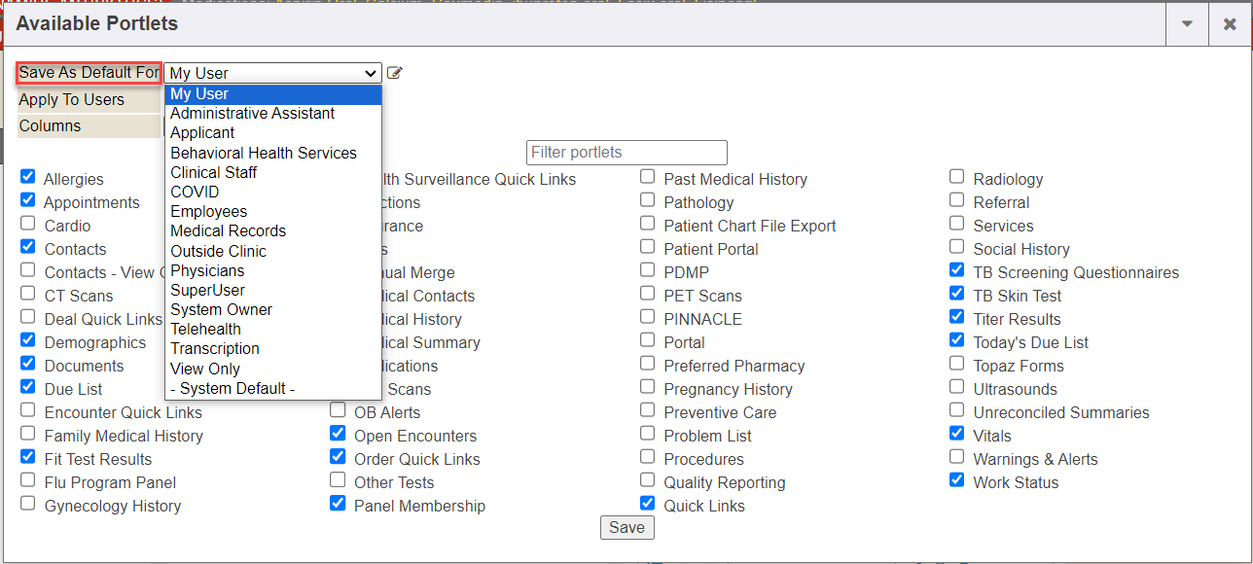
Task: Collapse the Available Portlets panel arrow
Action: click(1187, 24)
